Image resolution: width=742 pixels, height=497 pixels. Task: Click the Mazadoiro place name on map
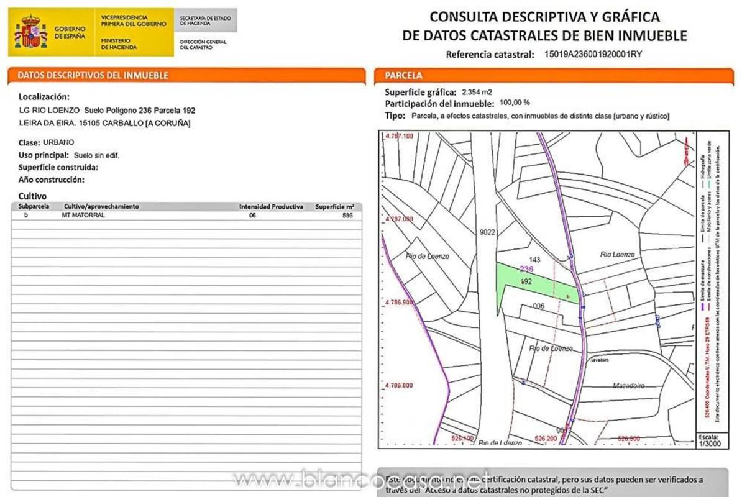click(x=628, y=385)
